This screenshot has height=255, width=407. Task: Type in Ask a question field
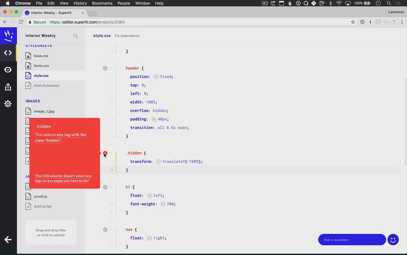[x=351, y=240]
